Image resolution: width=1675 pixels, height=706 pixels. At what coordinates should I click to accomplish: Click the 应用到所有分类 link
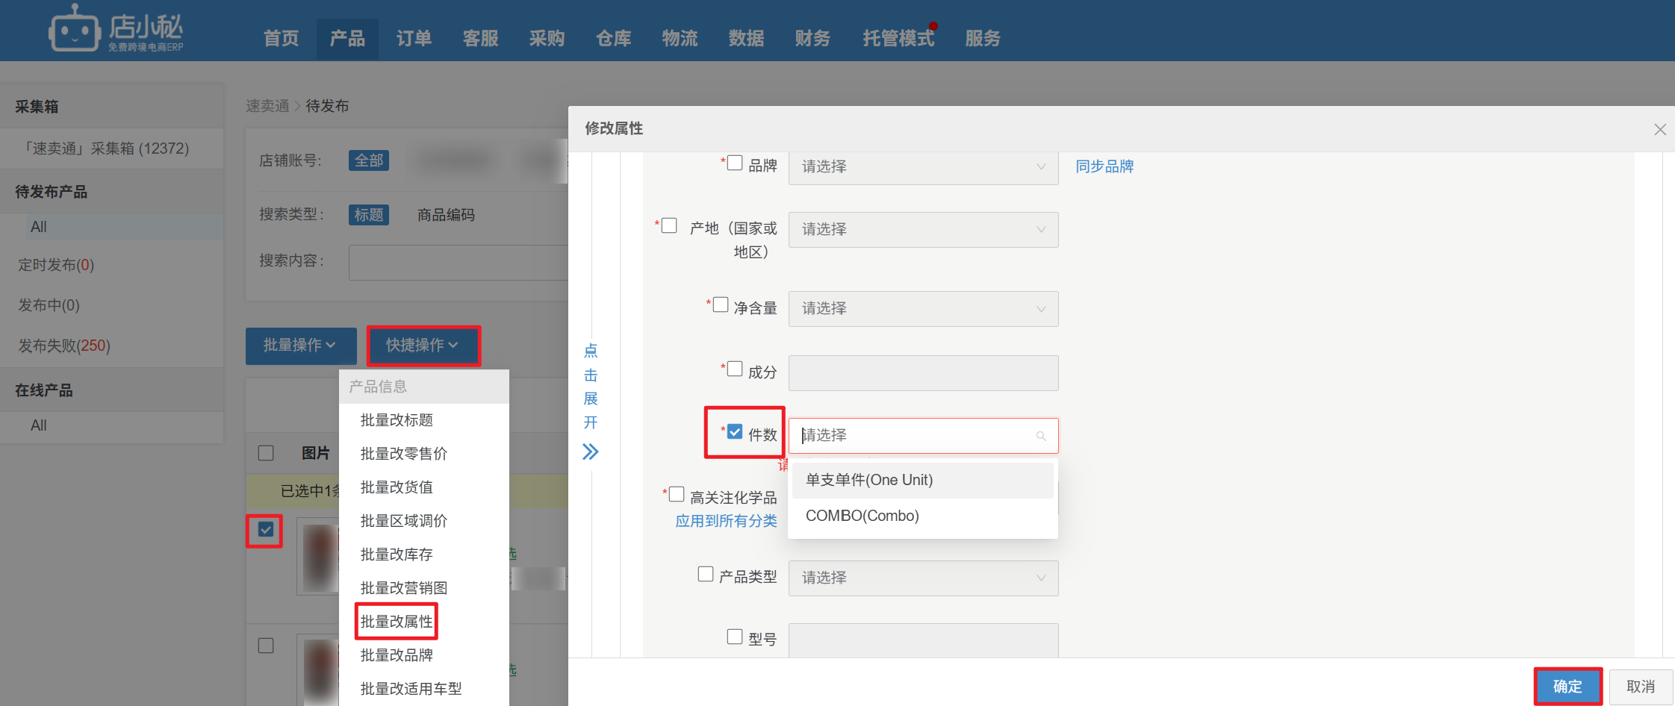pyautogui.click(x=726, y=521)
